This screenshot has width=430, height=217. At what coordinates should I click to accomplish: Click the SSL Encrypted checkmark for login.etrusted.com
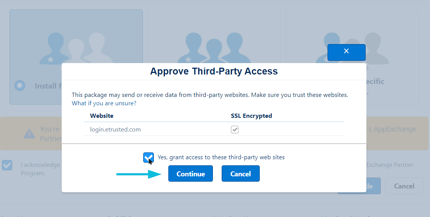pos(235,130)
